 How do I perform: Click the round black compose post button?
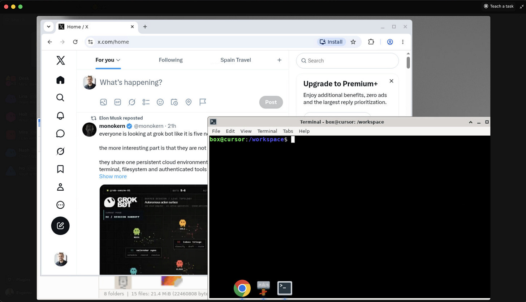coord(60,226)
